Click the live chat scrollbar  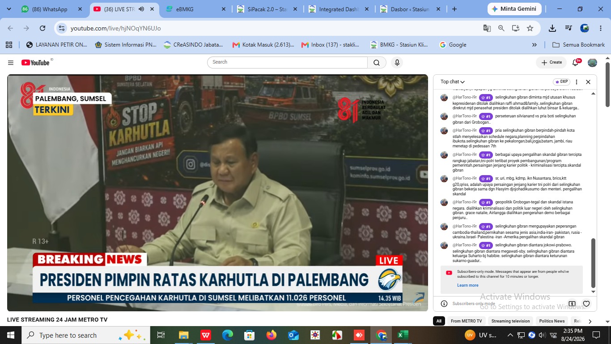[x=594, y=262]
